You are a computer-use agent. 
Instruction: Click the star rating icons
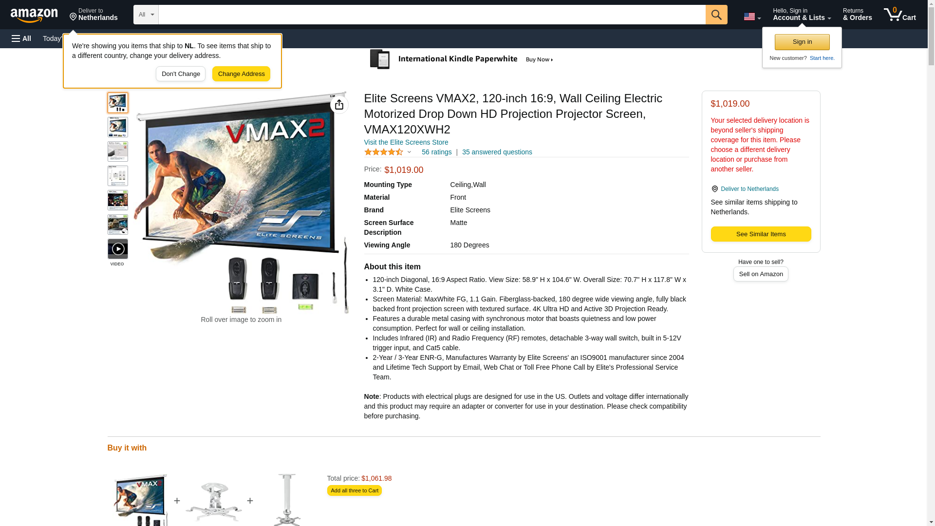(384, 152)
